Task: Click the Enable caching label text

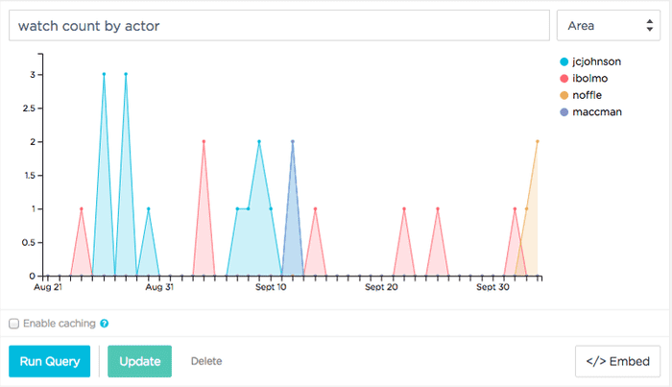Action: (x=60, y=324)
